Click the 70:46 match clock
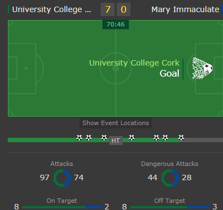Viewport: 223px width, 210px height. (x=116, y=24)
